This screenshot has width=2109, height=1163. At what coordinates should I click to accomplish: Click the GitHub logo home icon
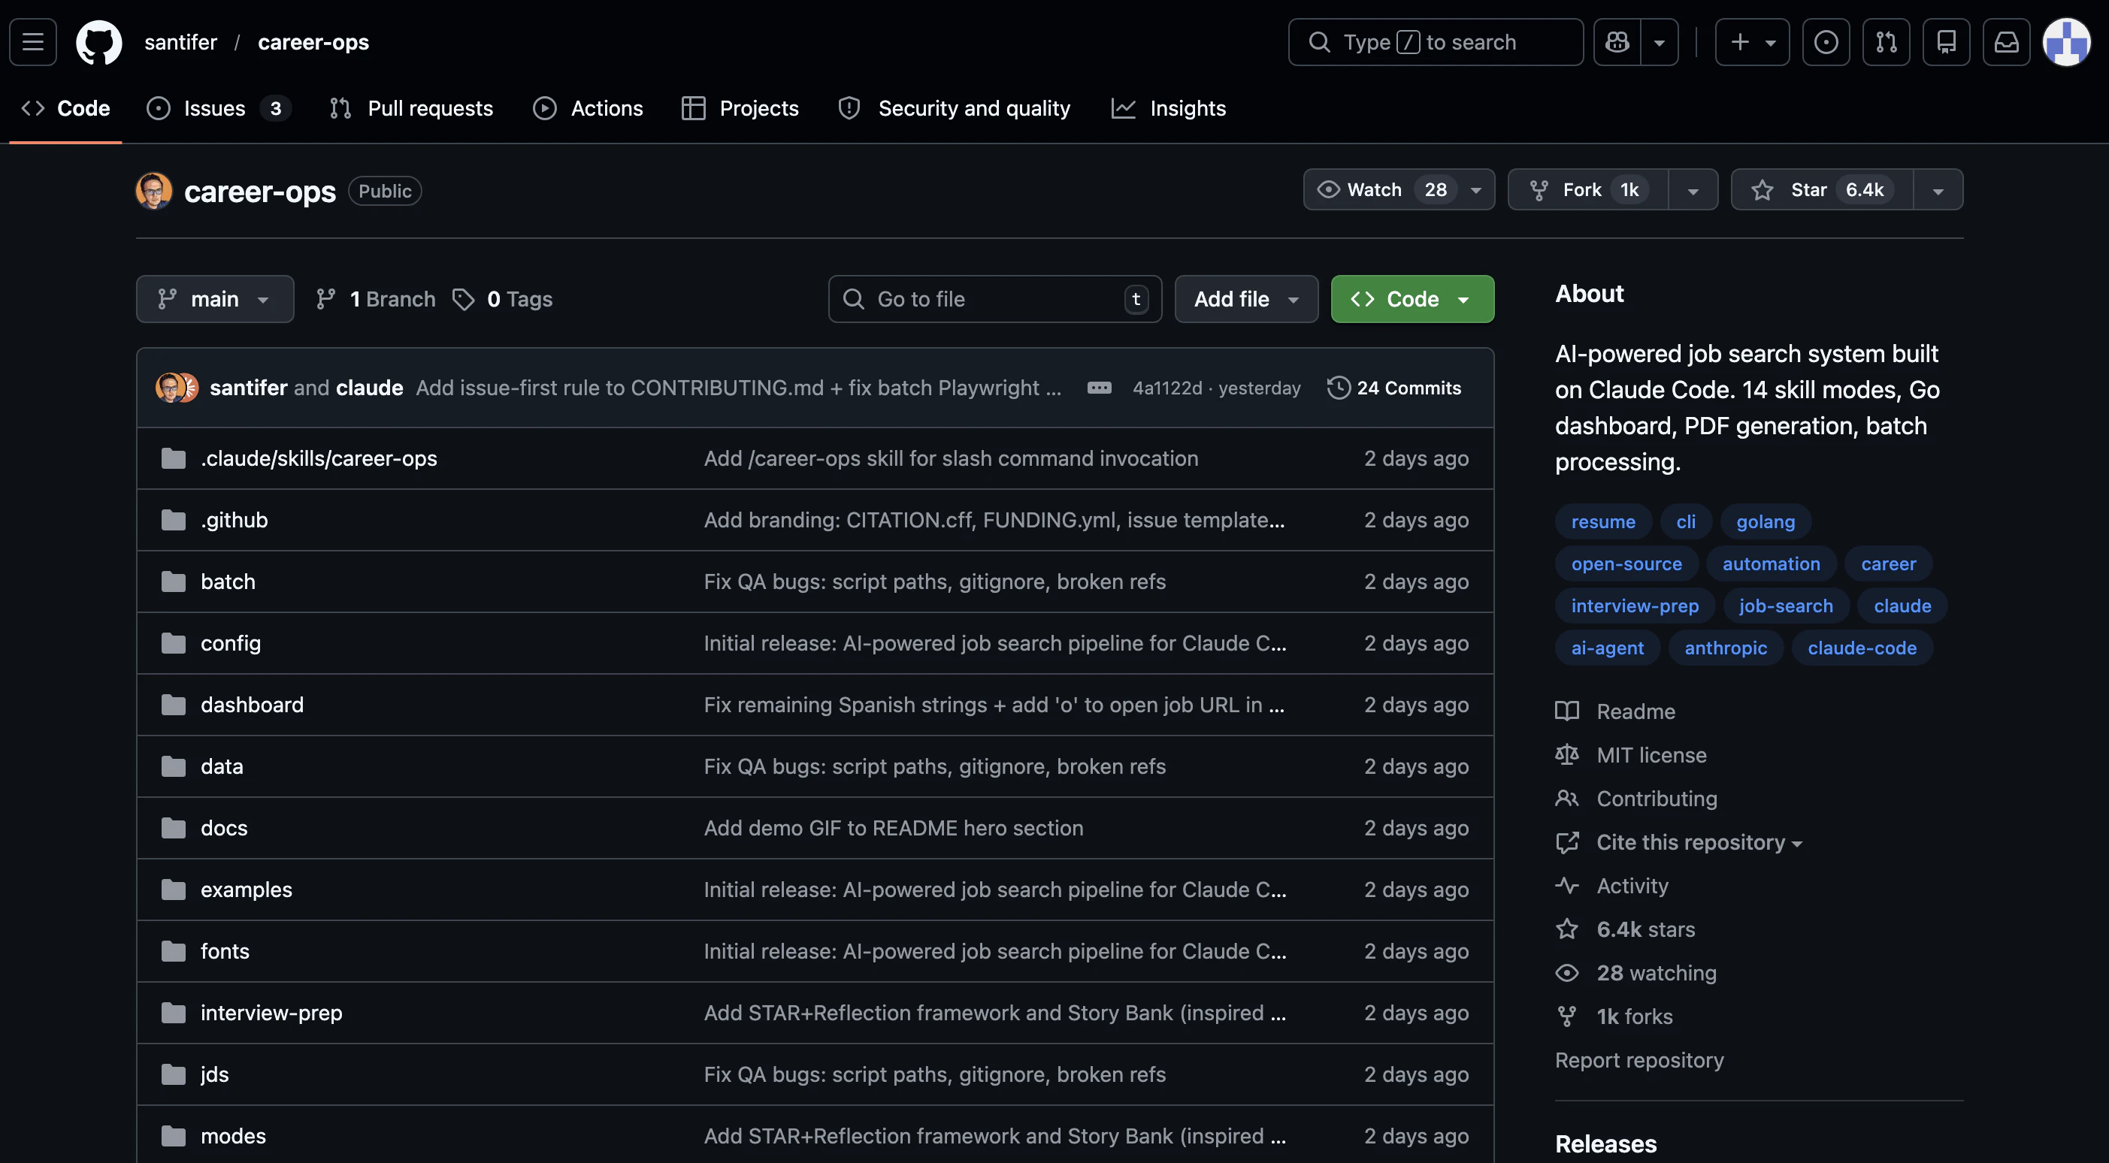coord(98,42)
